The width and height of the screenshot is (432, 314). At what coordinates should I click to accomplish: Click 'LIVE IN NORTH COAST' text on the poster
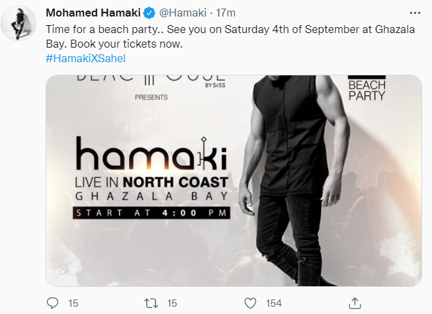152,182
